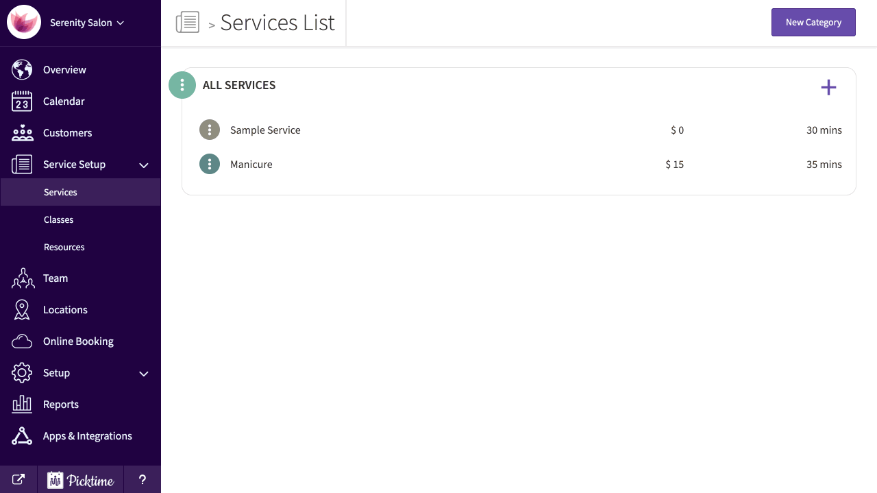Viewport: 877px width, 493px height.
Task: Open external link icon in bottom bar
Action: tap(18, 480)
